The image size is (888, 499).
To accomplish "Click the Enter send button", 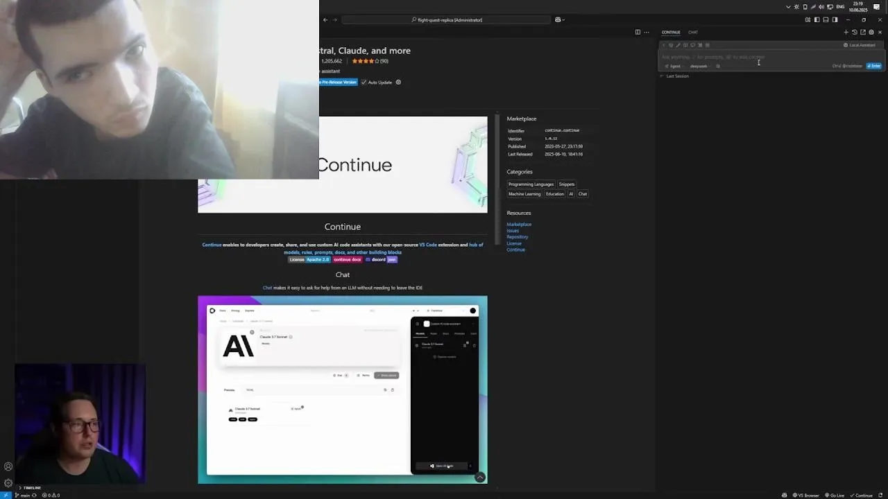I will pyautogui.click(x=874, y=66).
